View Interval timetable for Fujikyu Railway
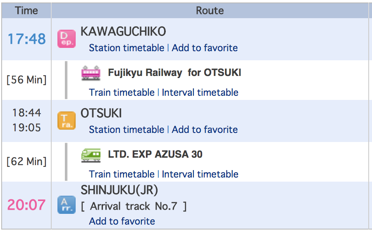This screenshot has width=372, height=232. coord(200,92)
